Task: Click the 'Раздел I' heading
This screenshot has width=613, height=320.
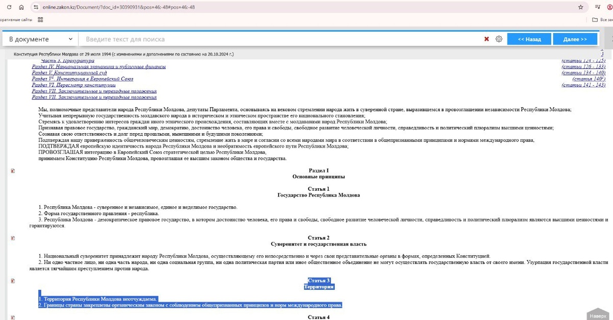Action: pos(319,170)
